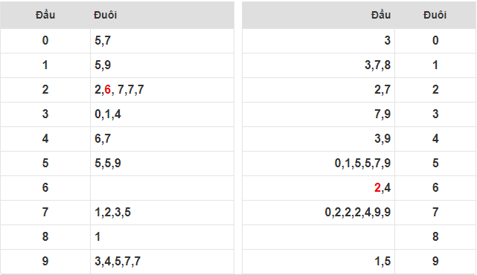
Task: Click Đuôi digit 0 in the right table
Action: click(435, 40)
